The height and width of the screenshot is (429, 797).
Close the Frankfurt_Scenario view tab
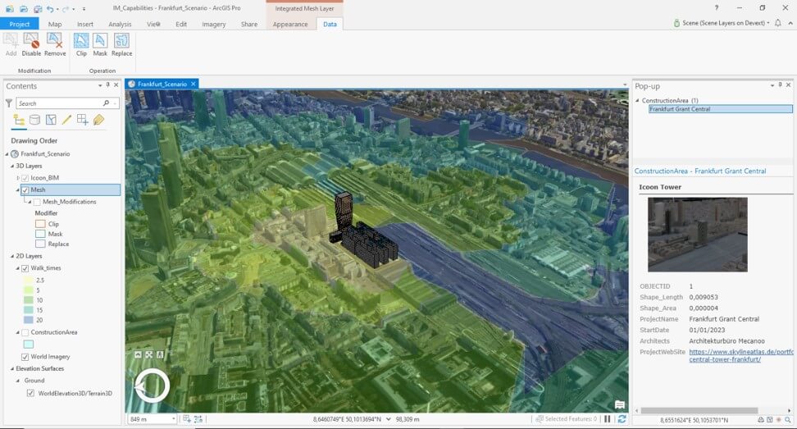pos(194,84)
